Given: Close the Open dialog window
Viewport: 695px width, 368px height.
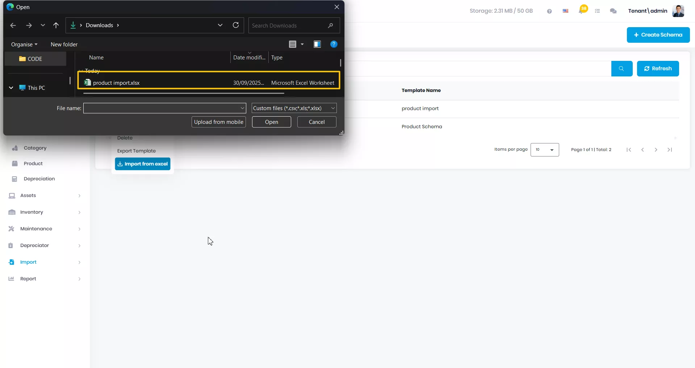Looking at the screenshot, I should tap(337, 7).
